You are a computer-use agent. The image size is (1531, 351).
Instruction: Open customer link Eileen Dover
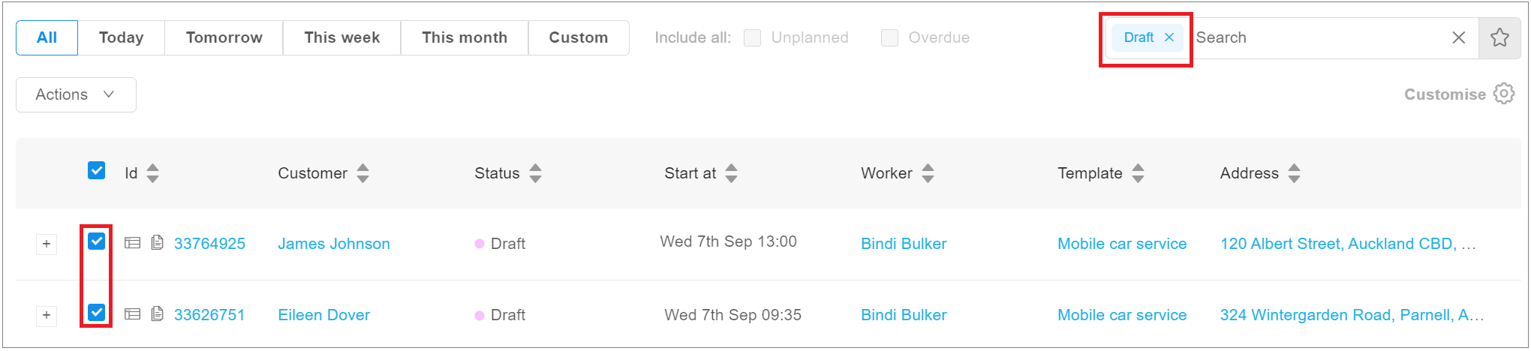pyautogui.click(x=323, y=315)
